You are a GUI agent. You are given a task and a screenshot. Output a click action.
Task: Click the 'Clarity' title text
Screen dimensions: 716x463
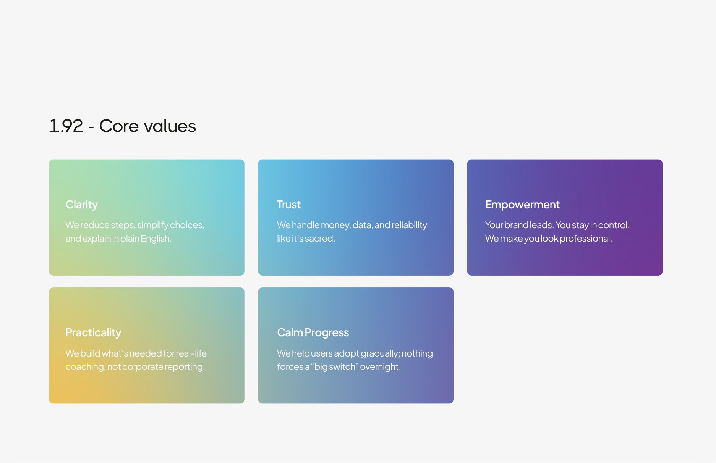coord(81,205)
